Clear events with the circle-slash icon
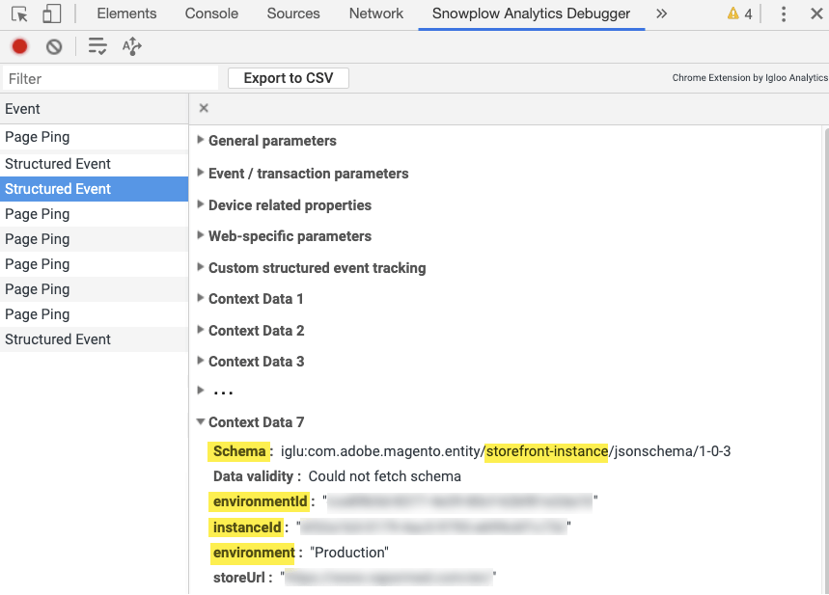 (54, 46)
